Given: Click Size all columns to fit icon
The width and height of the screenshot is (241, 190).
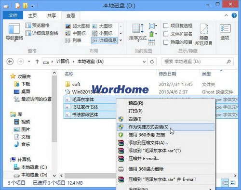Looking at the screenshot, I should pos(152,42).
